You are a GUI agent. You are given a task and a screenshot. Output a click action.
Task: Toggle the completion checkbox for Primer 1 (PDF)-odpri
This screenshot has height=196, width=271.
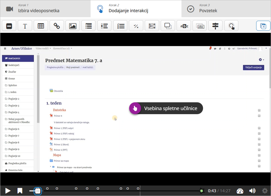pos(259,128)
